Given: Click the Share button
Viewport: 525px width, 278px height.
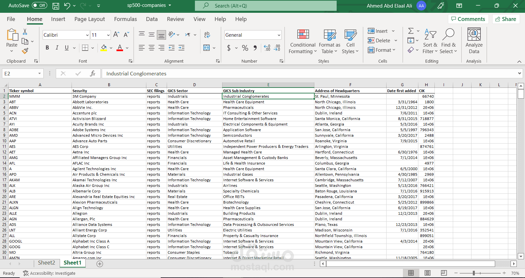Looking at the screenshot, I should [x=506, y=19].
